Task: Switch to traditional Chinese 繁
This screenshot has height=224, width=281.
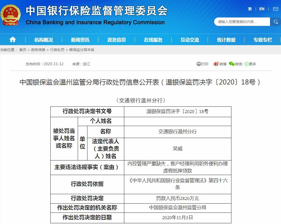Action: (x=250, y=9)
